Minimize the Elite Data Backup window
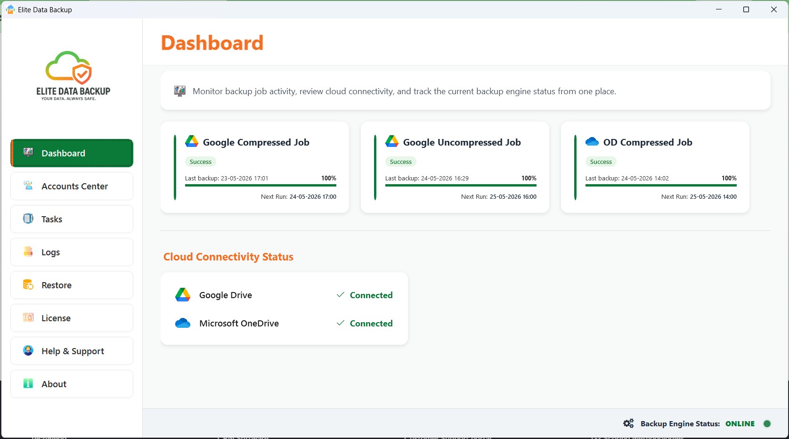 coord(719,9)
